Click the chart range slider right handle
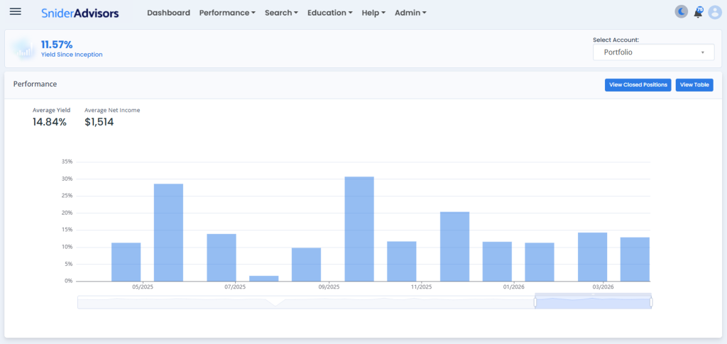Image resolution: width=727 pixels, height=344 pixels. click(651, 303)
